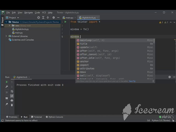The height and width of the screenshot is (132, 176).
Task: Open the Problems tool window
Action: (12, 117)
